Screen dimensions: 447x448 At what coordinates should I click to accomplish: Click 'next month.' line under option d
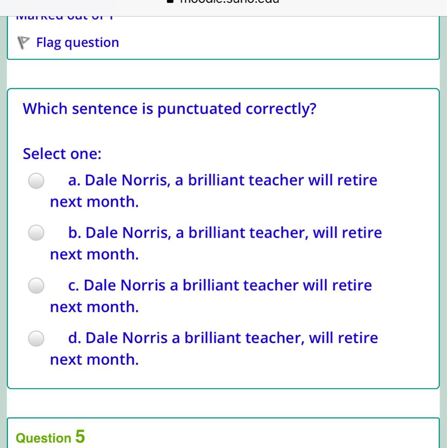point(94,360)
